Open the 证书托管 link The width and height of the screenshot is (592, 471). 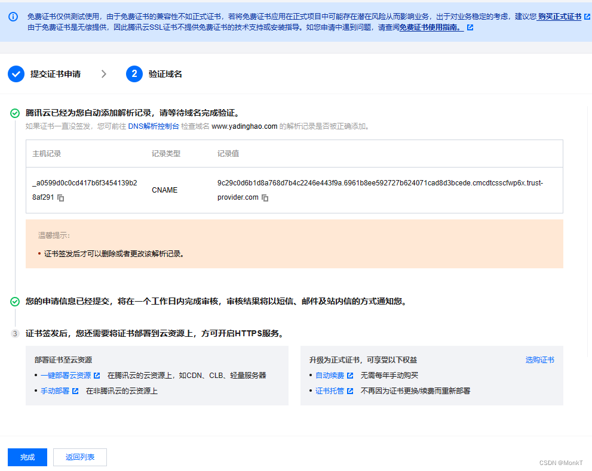[330, 391]
